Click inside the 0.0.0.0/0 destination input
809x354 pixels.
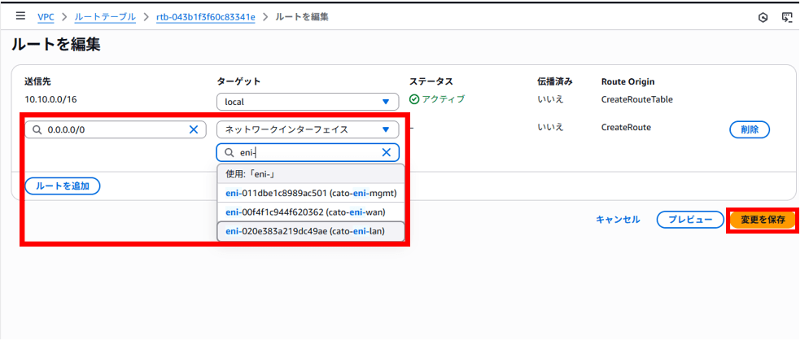114,129
